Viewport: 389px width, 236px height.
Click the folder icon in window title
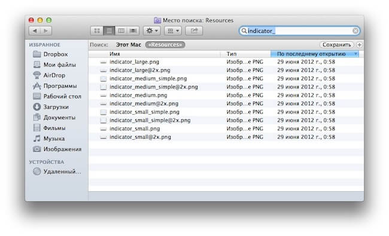[157, 20]
